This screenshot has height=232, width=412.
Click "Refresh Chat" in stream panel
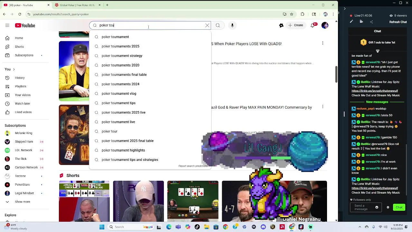point(398,22)
